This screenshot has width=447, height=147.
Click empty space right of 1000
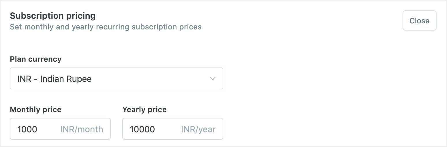click(48, 129)
